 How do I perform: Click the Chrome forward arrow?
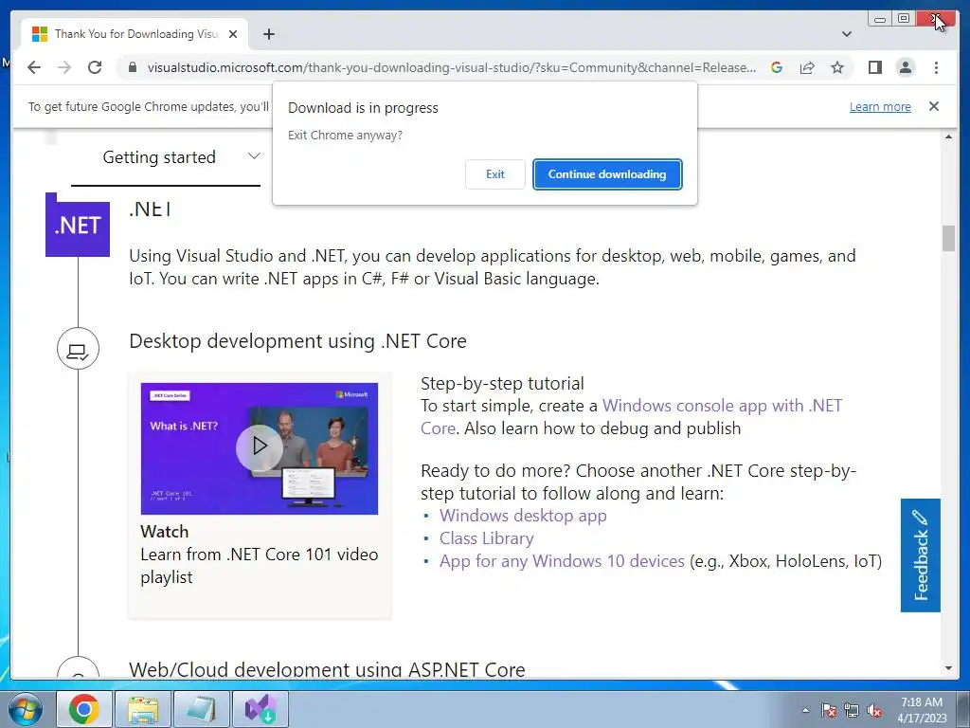pyautogui.click(x=64, y=67)
